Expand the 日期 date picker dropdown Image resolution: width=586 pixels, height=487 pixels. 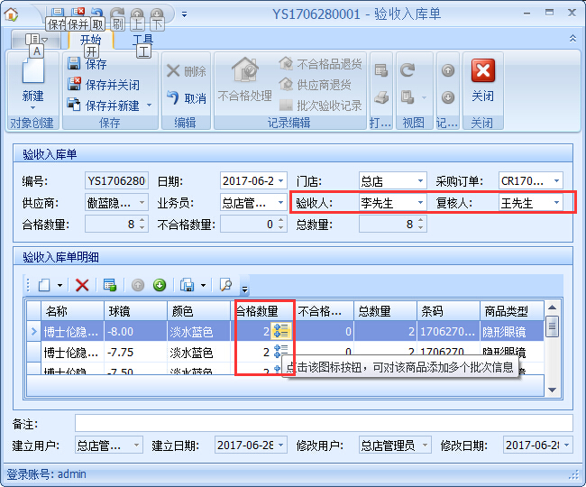click(280, 181)
